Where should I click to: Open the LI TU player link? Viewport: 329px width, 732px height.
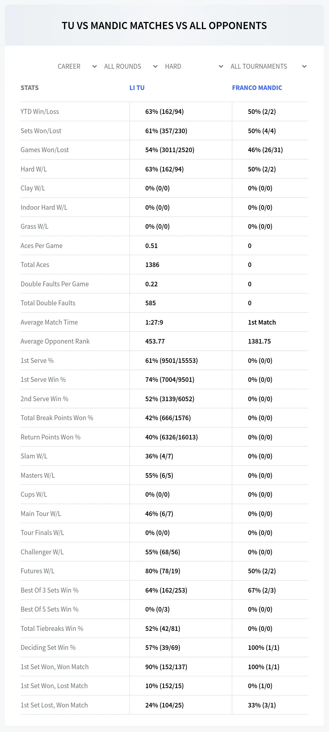[x=137, y=88]
